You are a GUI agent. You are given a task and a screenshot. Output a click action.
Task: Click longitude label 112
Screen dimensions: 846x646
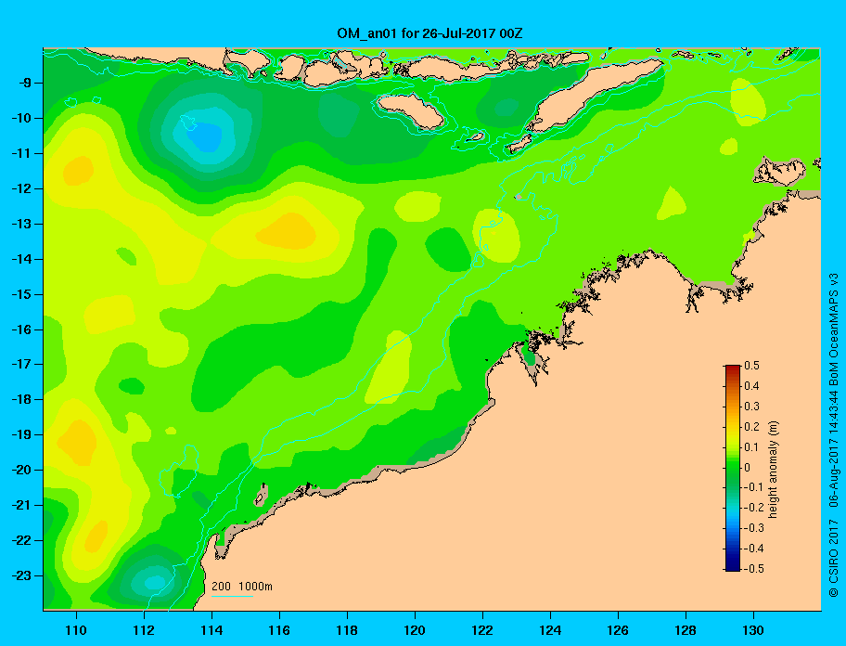click(x=144, y=630)
